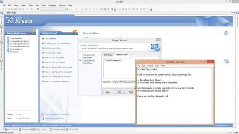Open 'Creating your first Application' link
Viewport: 239px width, 134px height.
(58, 43)
